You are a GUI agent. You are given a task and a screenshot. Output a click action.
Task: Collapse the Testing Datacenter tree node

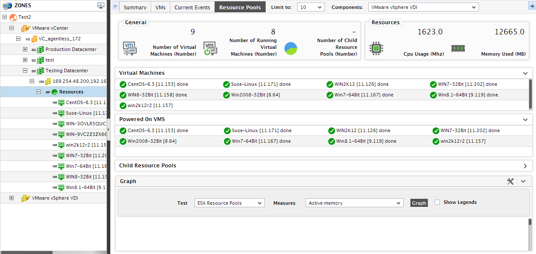click(x=25, y=71)
